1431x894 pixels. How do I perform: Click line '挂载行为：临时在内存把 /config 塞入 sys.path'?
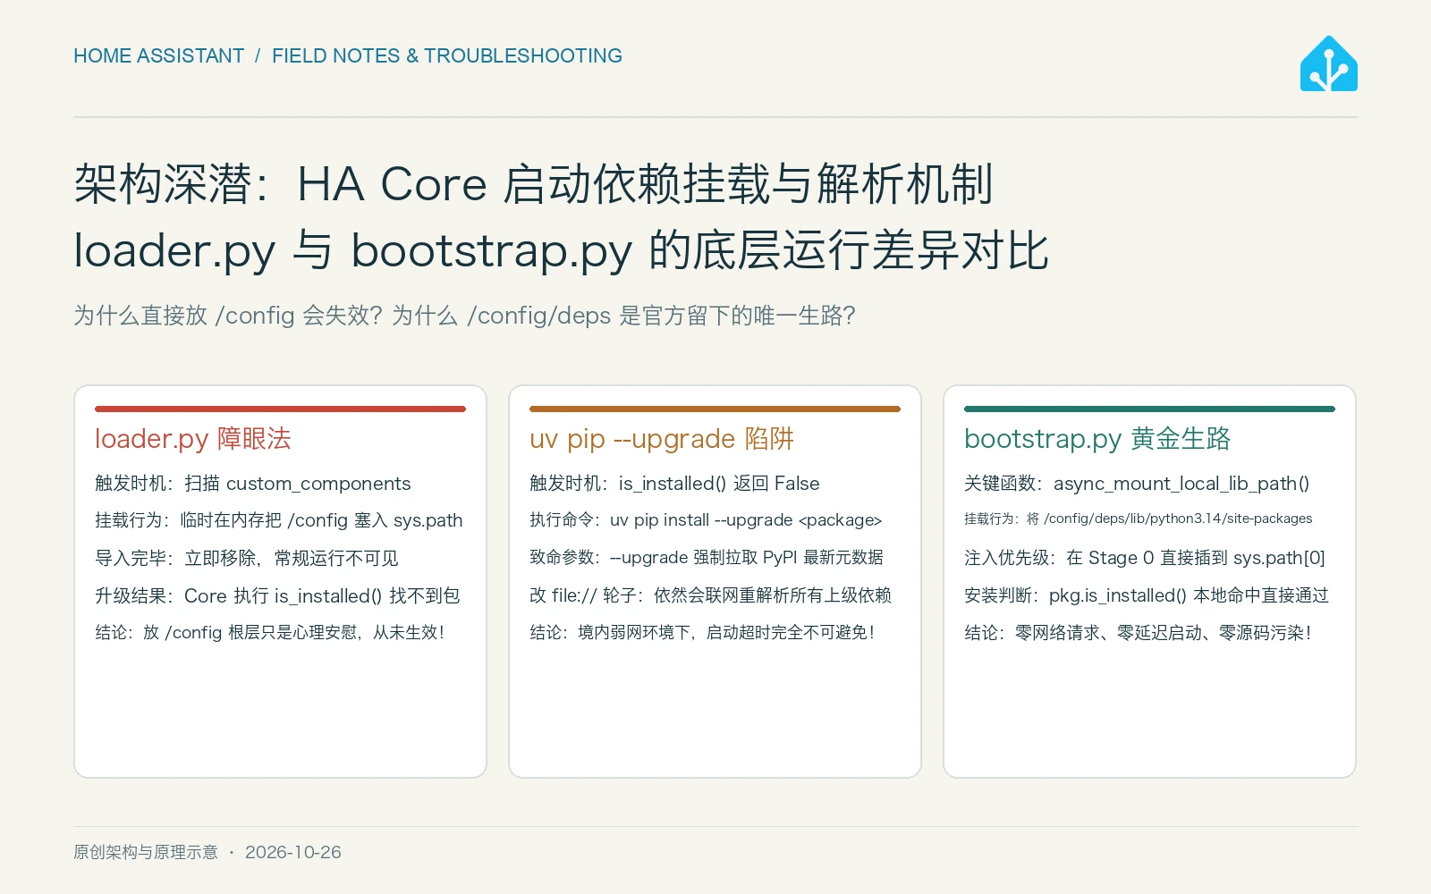pos(279,520)
